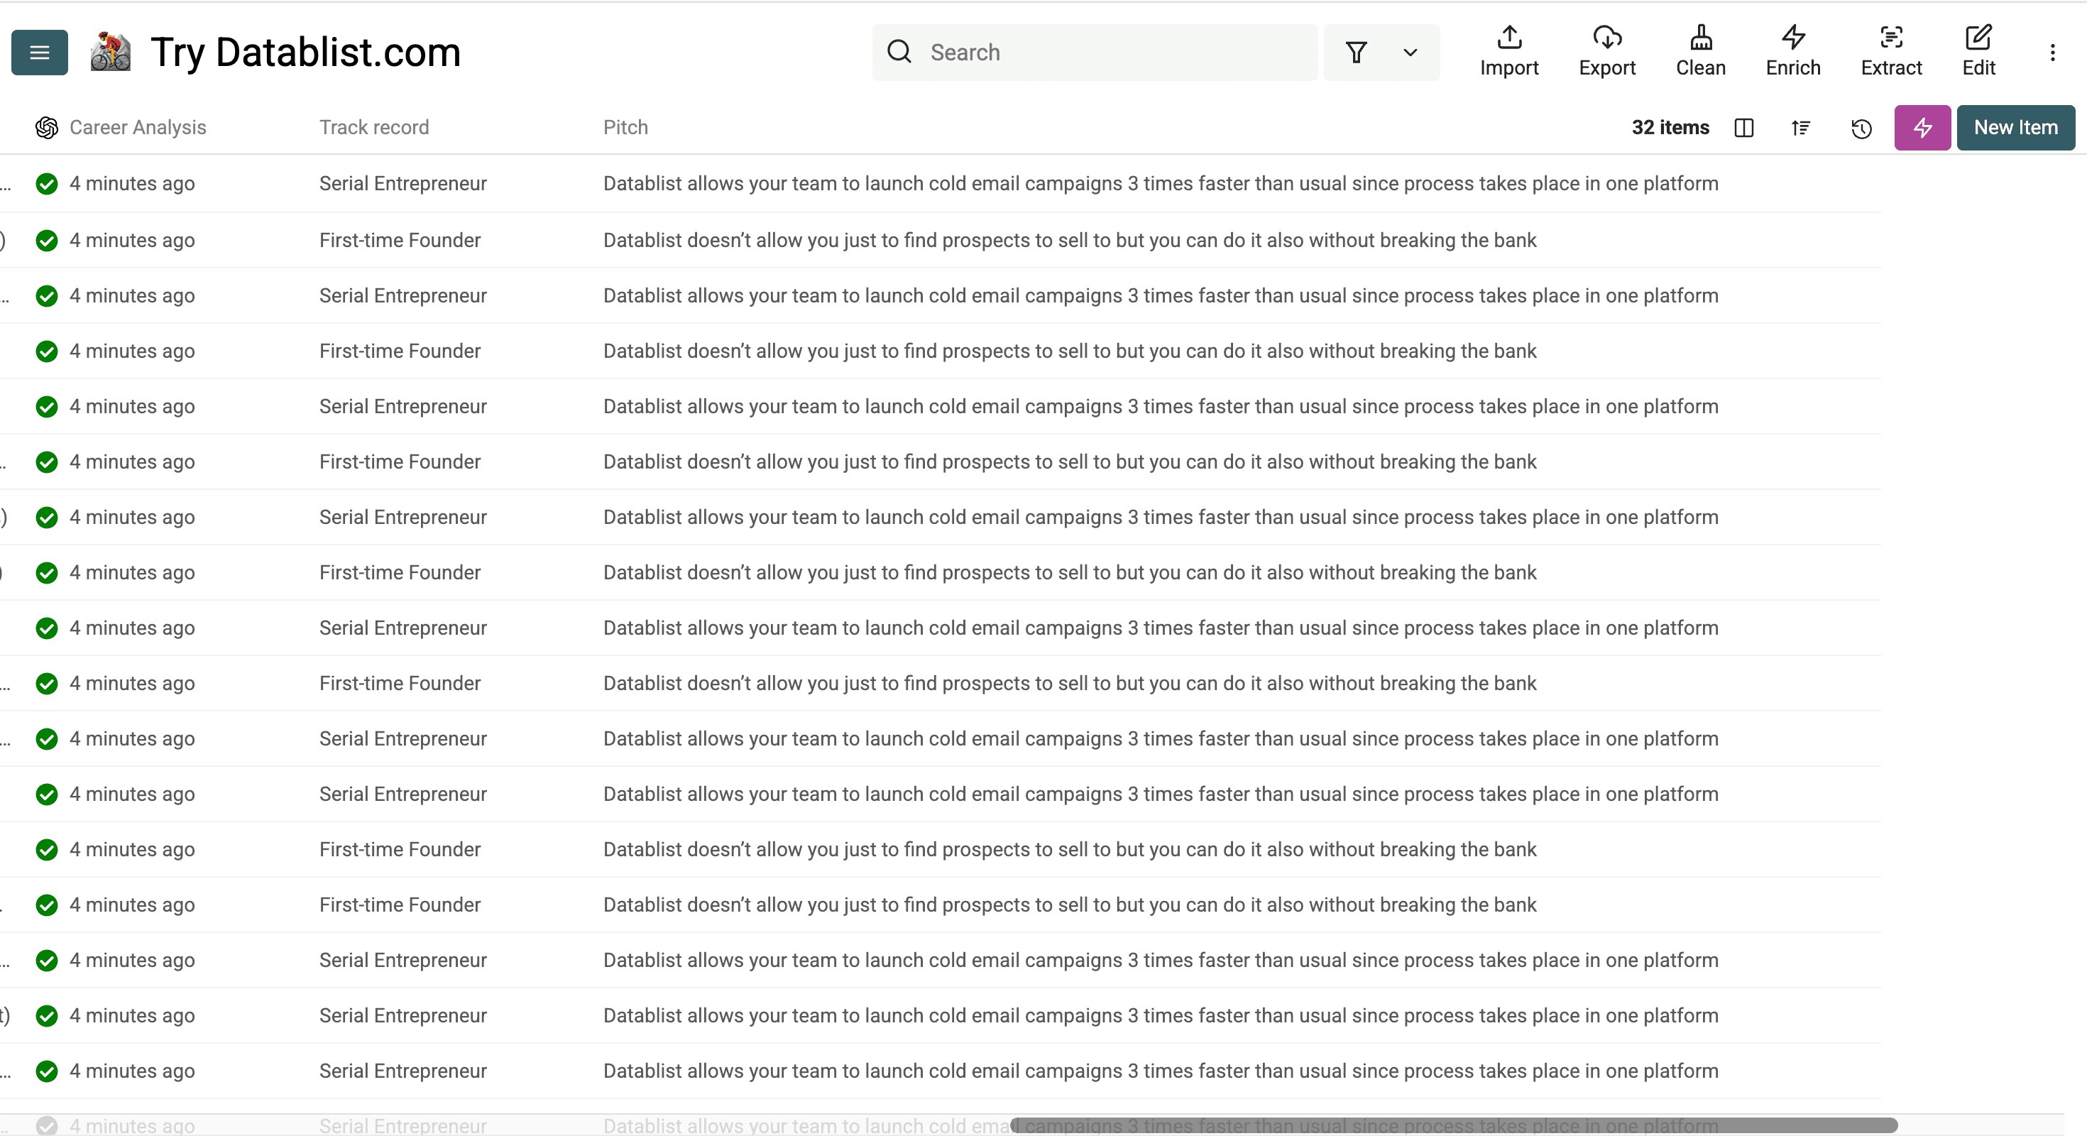Open the Extract tool
The height and width of the screenshot is (1136, 2087).
click(x=1892, y=51)
